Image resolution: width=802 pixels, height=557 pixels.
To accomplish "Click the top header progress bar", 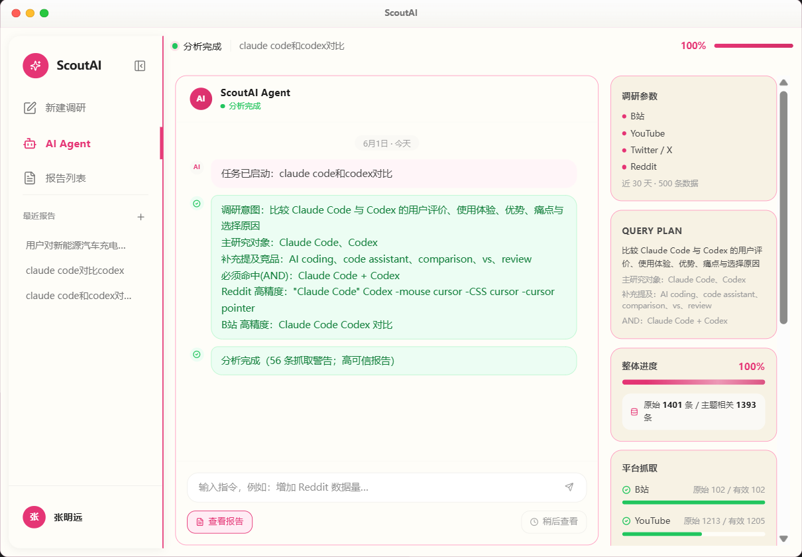I will [x=754, y=46].
